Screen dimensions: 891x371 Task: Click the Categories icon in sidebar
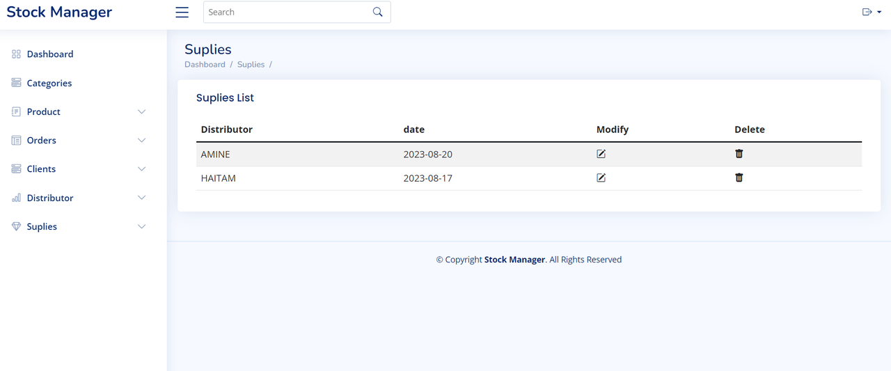coord(16,83)
